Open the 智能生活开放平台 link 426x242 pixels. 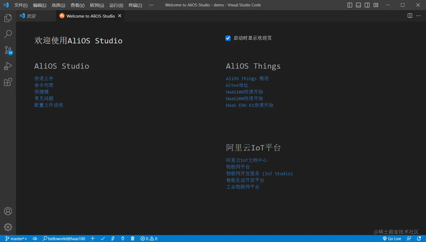coord(245,180)
